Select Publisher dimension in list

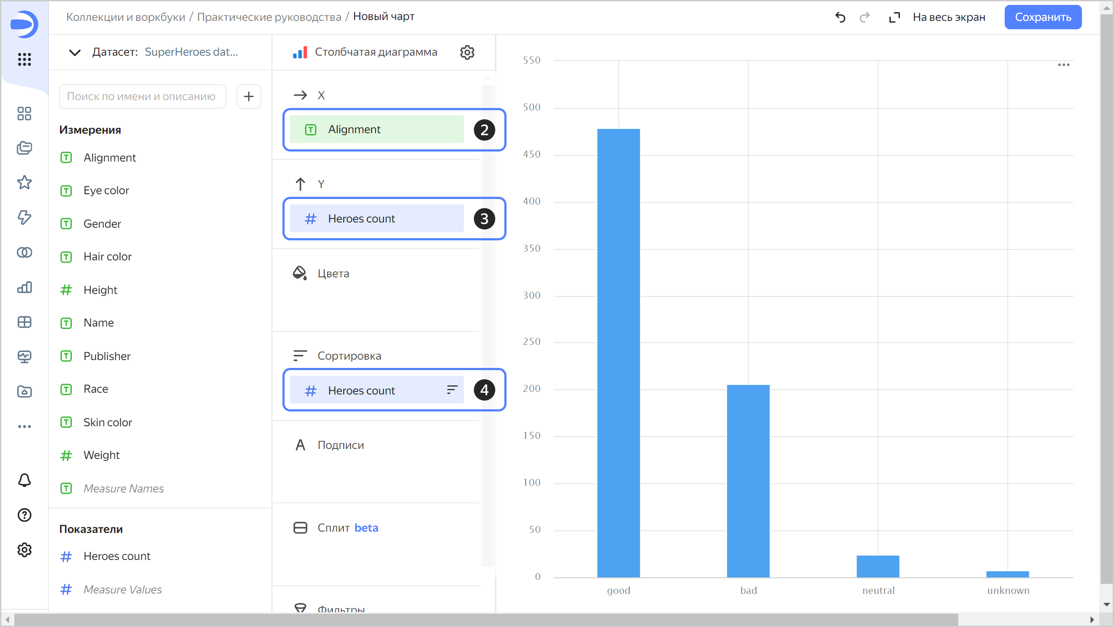(x=107, y=356)
